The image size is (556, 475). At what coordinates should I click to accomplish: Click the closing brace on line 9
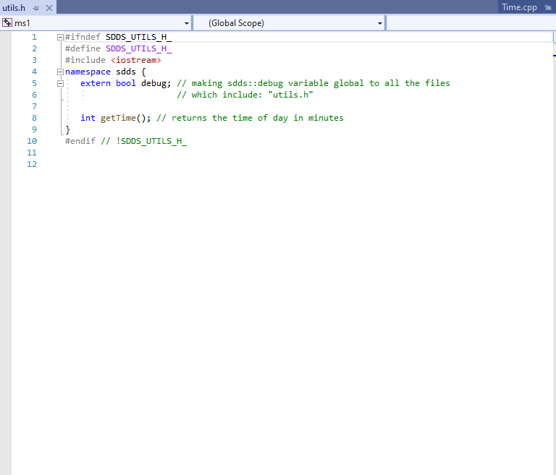[x=68, y=130]
